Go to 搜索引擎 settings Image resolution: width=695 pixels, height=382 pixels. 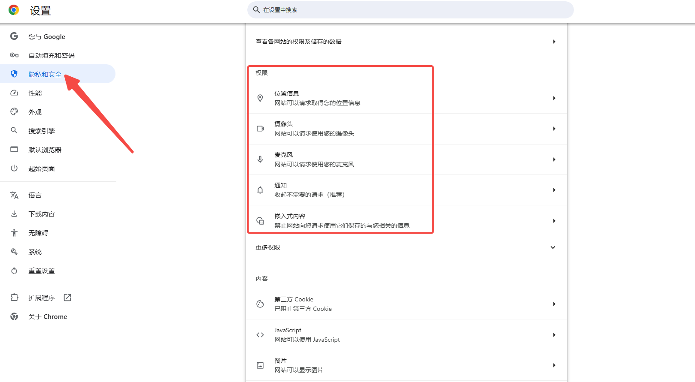tap(42, 131)
